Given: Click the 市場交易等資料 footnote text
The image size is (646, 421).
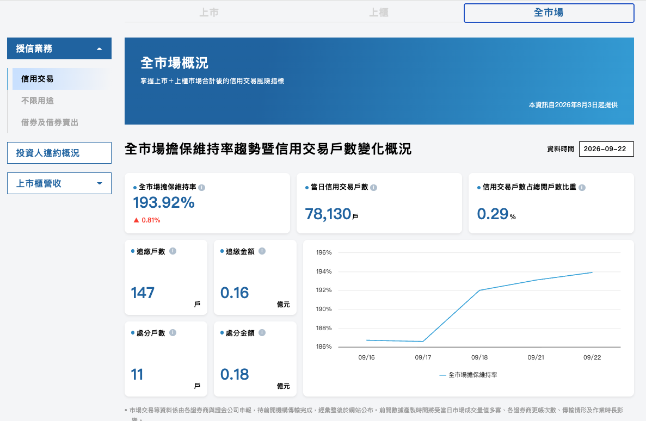Looking at the screenshot, I should pyautogui.click(x=374, y=413).
